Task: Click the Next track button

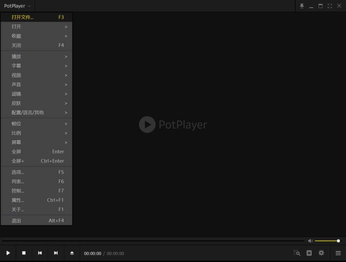Action: pos(56,253)
